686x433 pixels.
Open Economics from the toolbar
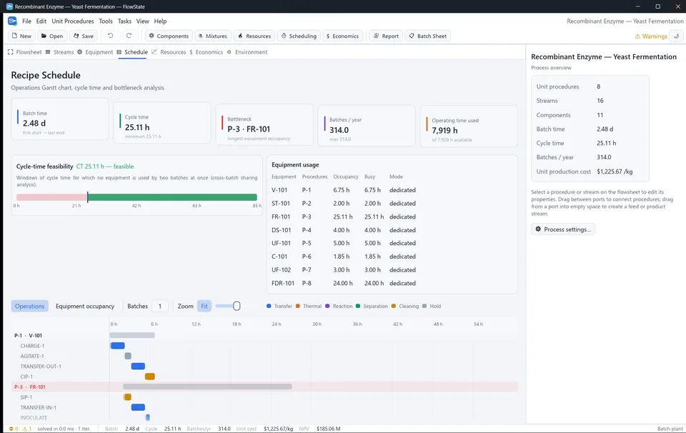(x=342, y=36)
